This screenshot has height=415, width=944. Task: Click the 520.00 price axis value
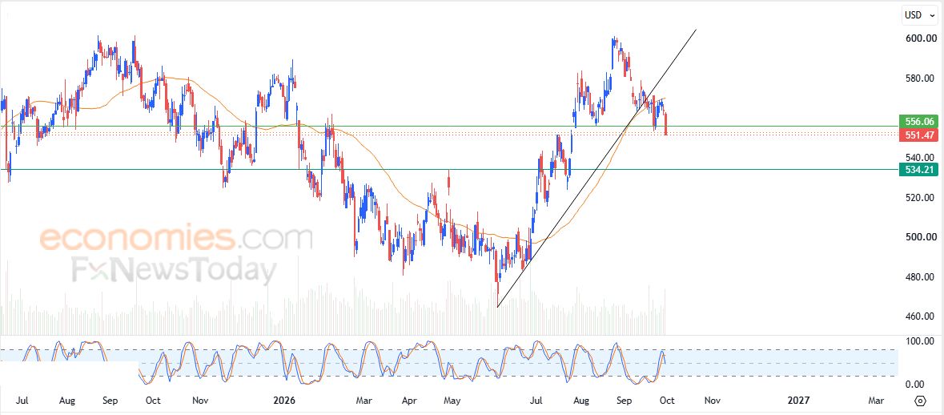click(x=918, y=198)
